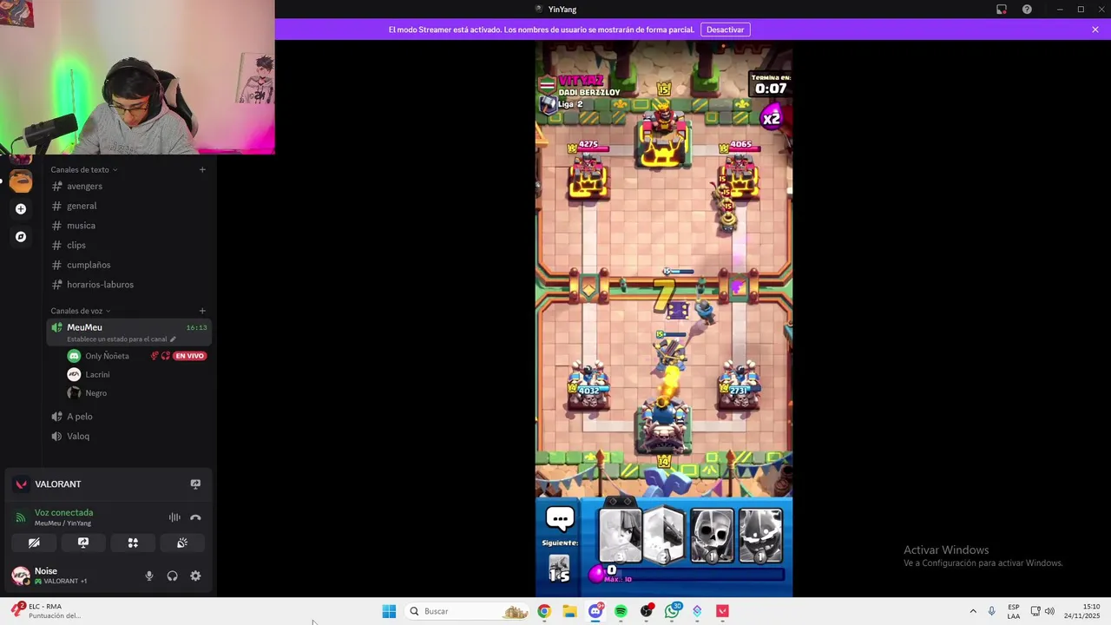Open Discord taskbar icon
The width and height of the screenshot is (1111, 625).
pos(595,611)
